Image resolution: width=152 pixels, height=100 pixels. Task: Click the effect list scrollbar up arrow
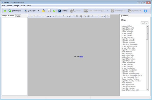click(147, 26)
